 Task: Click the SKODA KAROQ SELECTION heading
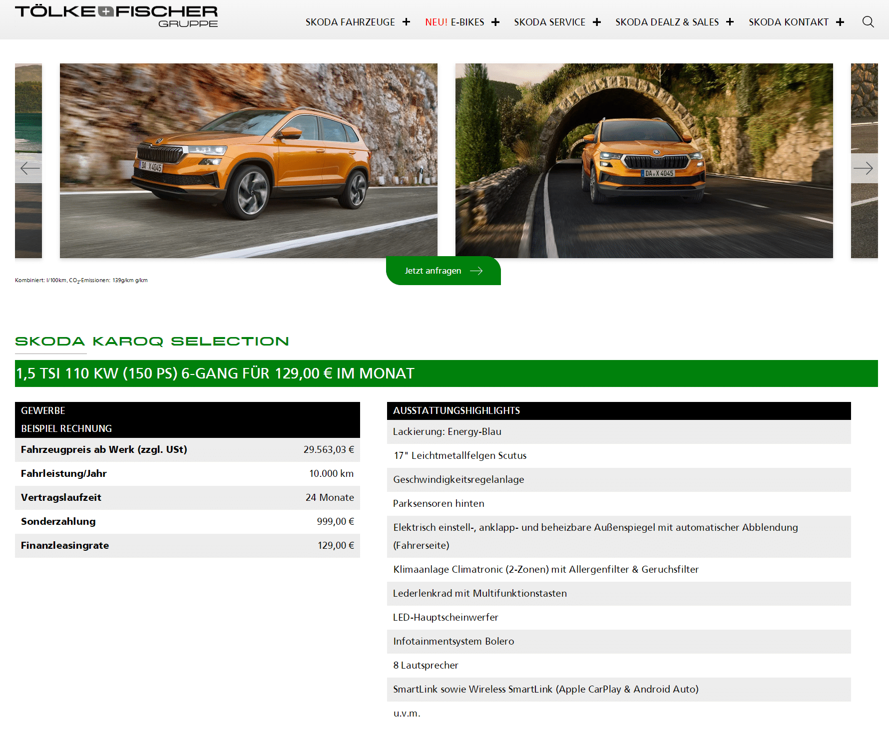pyautogui.click(x=152, y=341)
